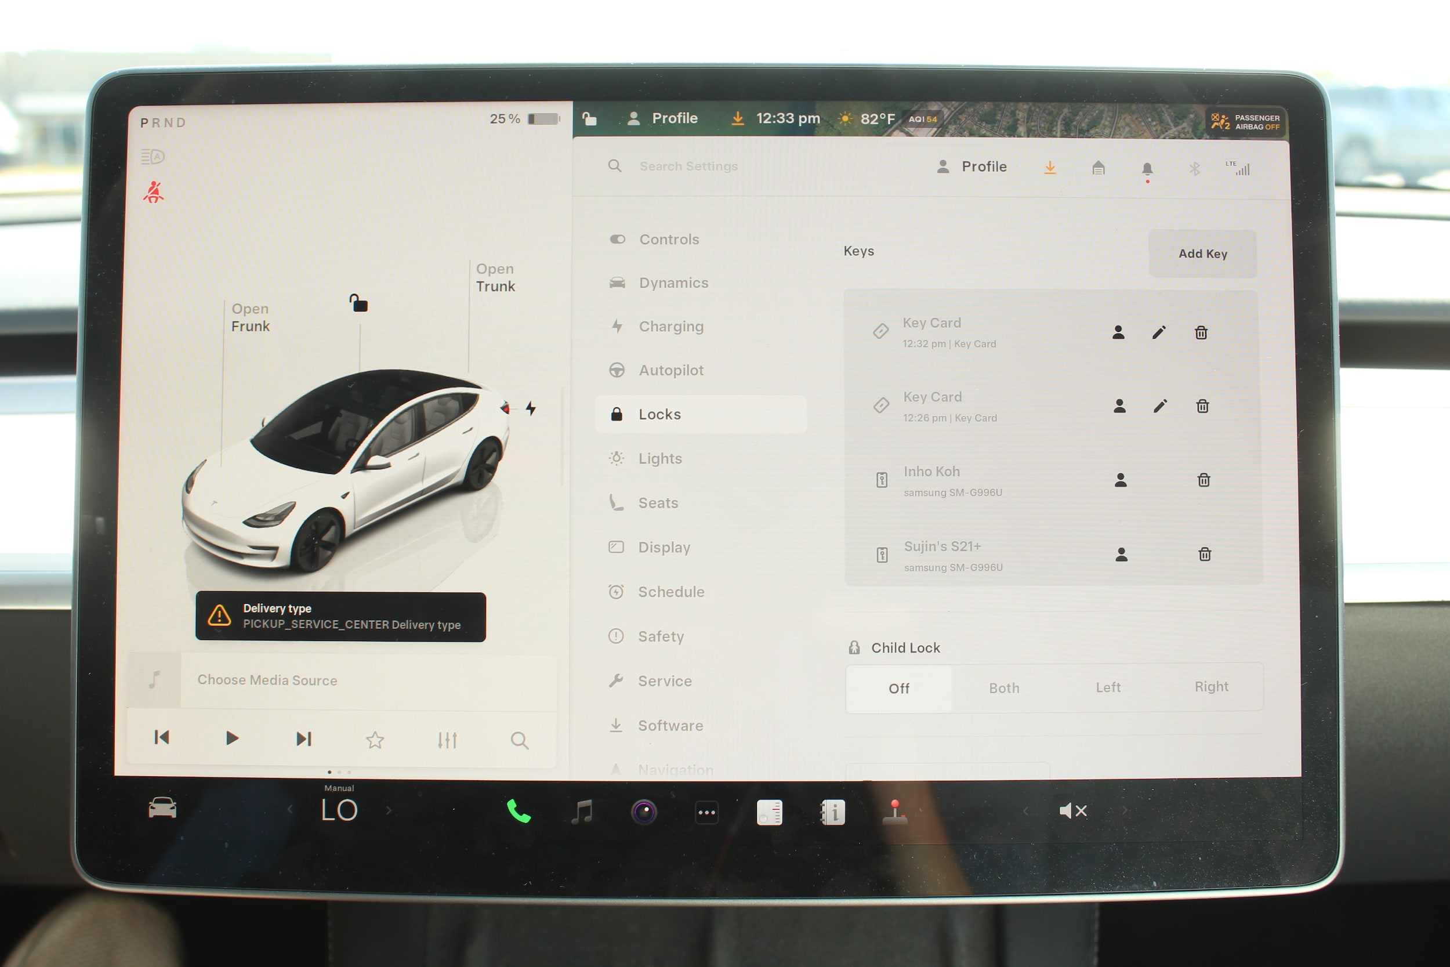
Task: Open the HomeLink garage icon
Action: [x=1098, y=168]
